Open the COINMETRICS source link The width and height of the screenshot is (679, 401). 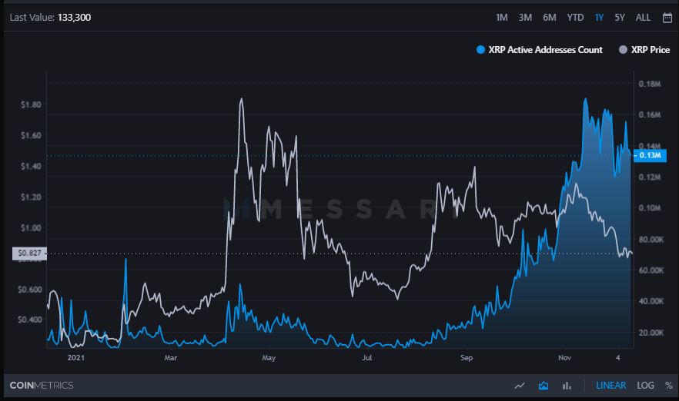[42, 386]
